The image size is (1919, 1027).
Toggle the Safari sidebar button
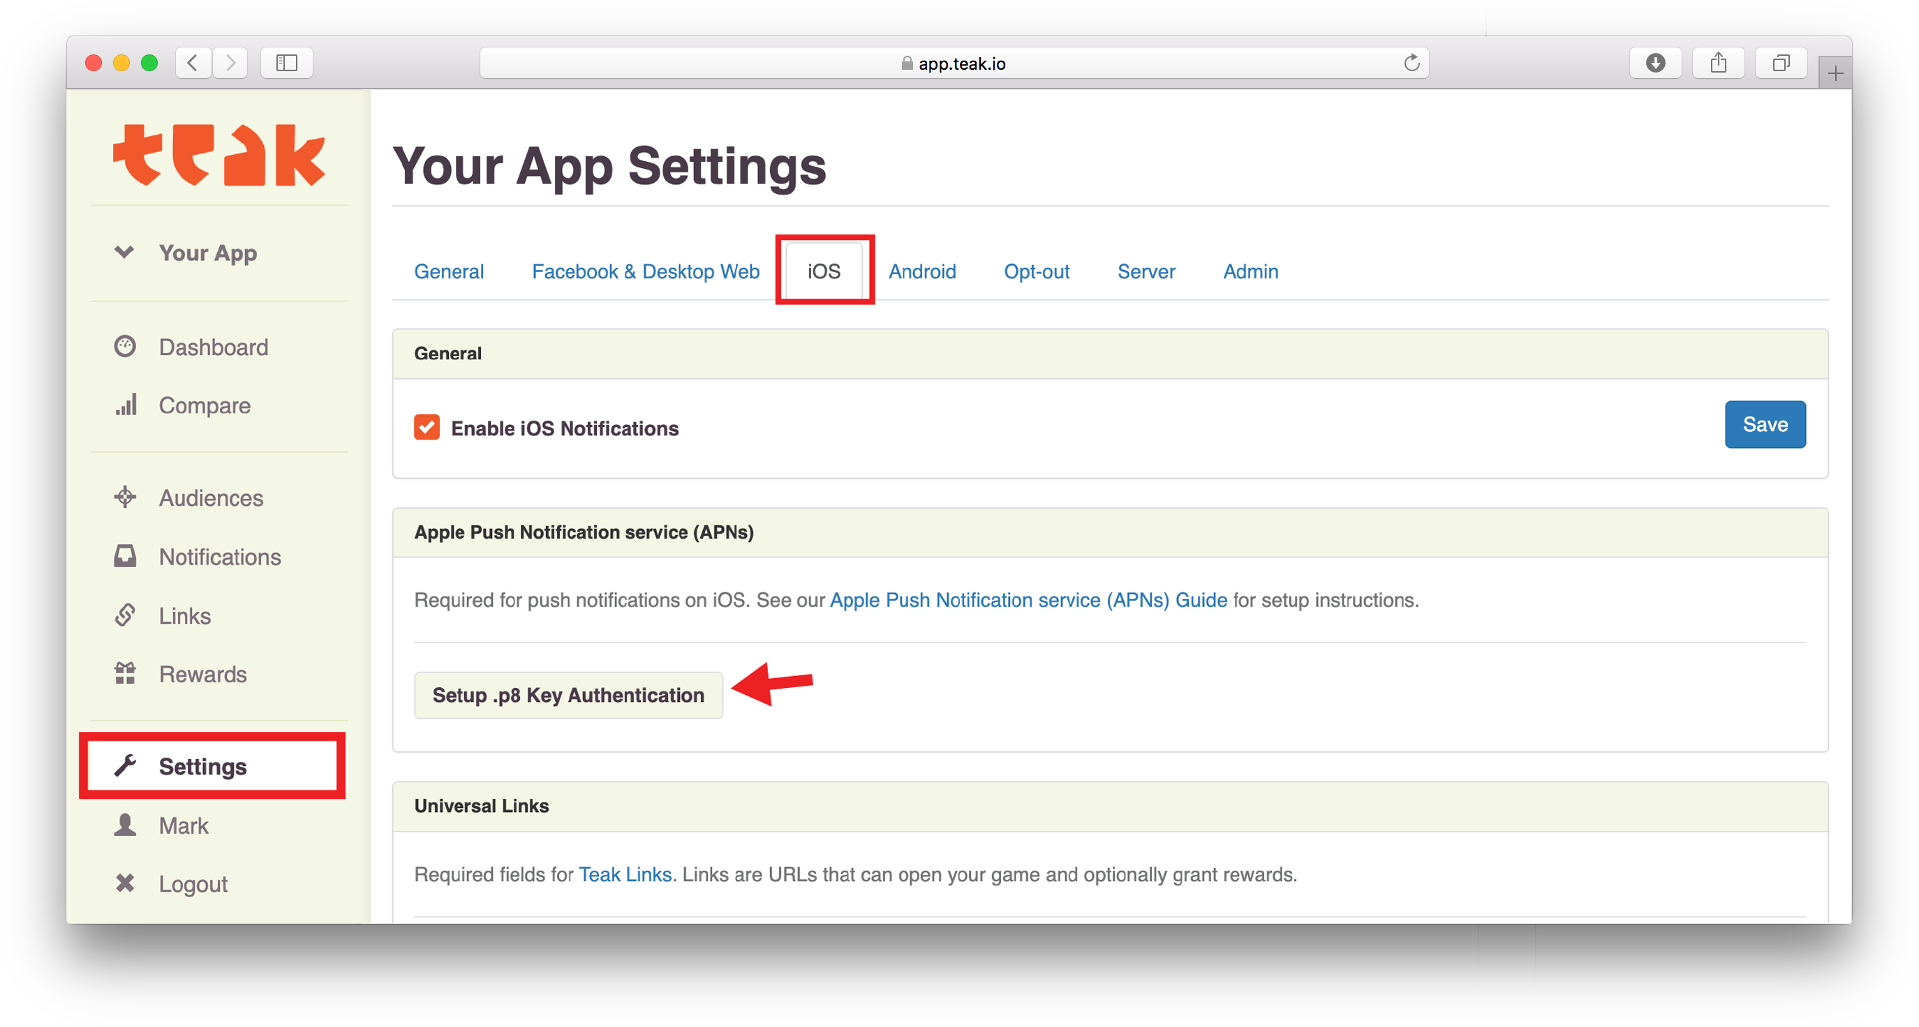pyautogui.click(x=287, y=63)
